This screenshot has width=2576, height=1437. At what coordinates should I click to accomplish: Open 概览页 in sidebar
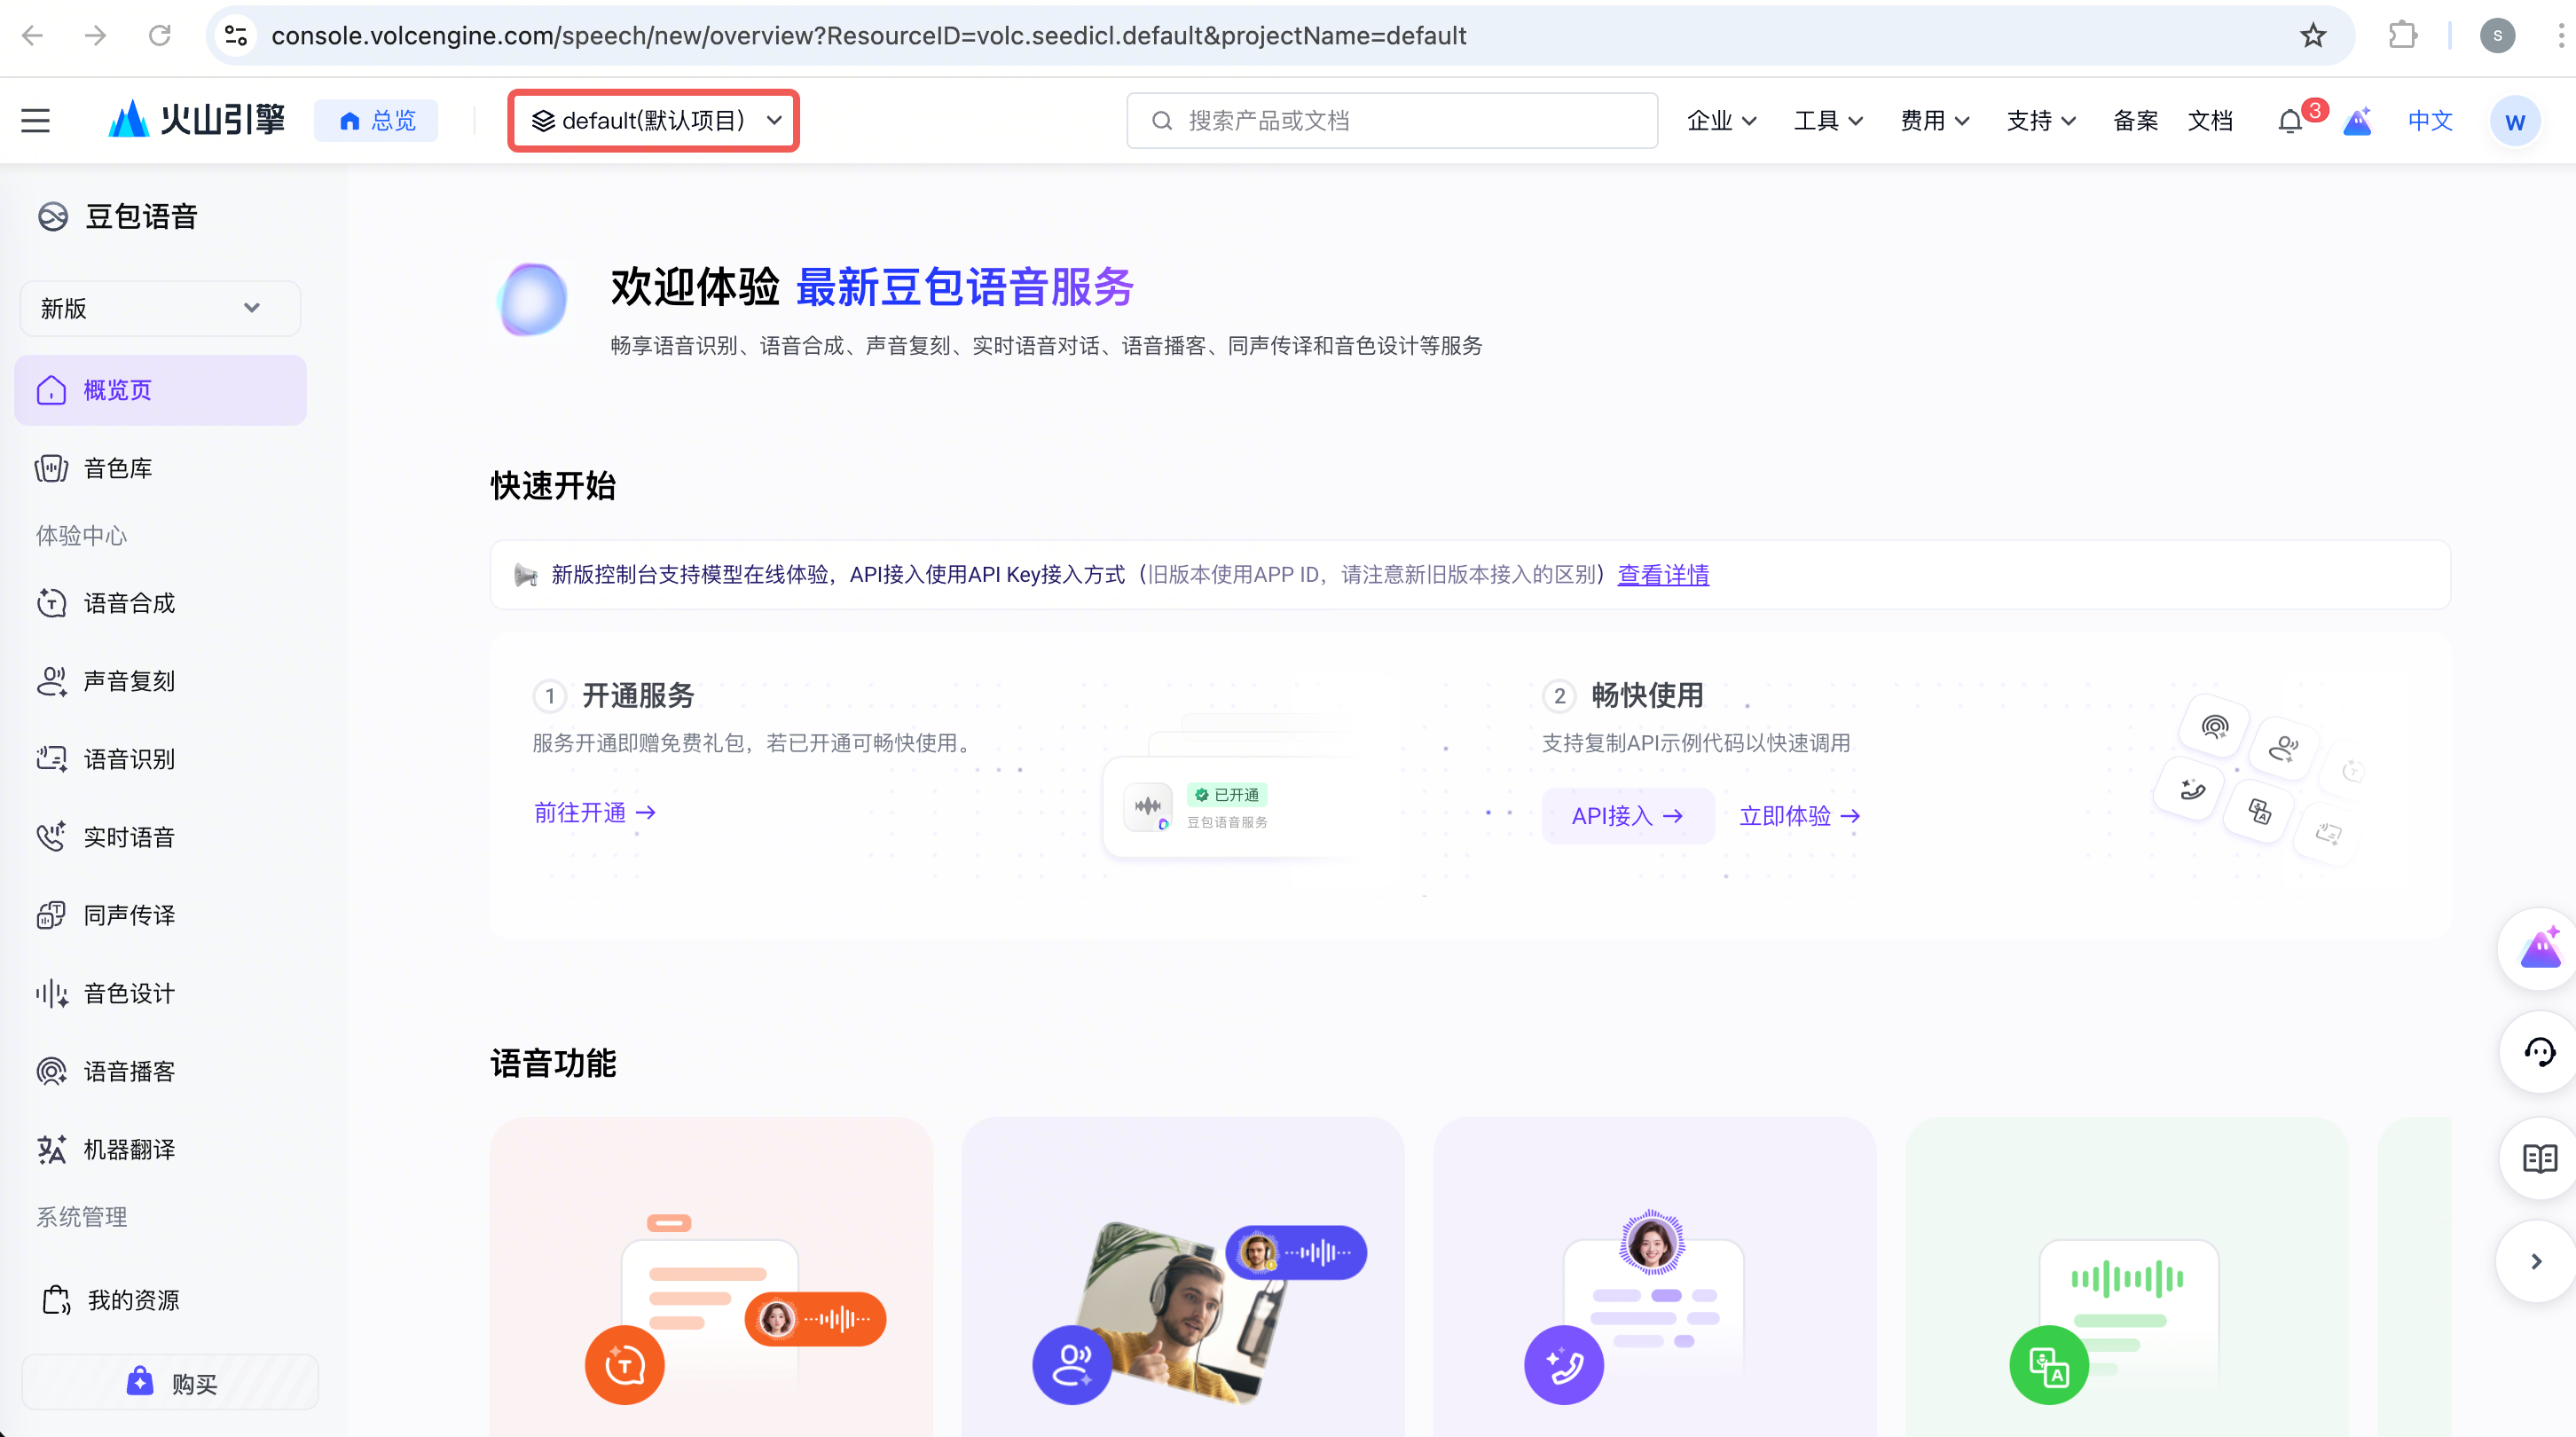(x=161, y=390)
